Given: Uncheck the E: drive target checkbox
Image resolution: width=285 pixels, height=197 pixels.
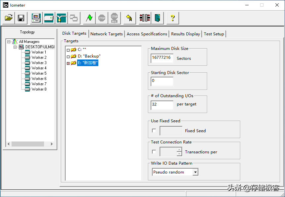Looking at the screenshot, I should point(68,63).
